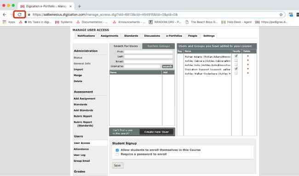Select Digication Support row in added users
This screenshot has width=299, height=176.
tap(207, 69)
